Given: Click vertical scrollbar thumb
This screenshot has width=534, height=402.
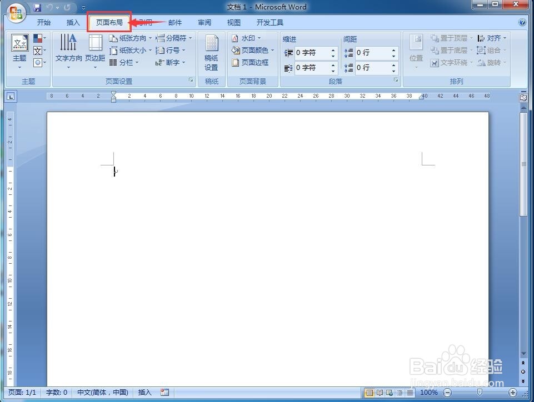Looking at the screenshot, I should click(523, 165).
